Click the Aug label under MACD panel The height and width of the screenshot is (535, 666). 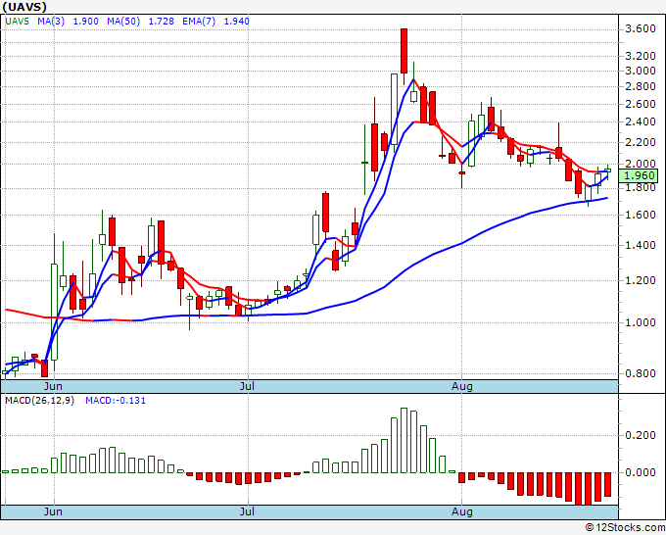point(461,511)
